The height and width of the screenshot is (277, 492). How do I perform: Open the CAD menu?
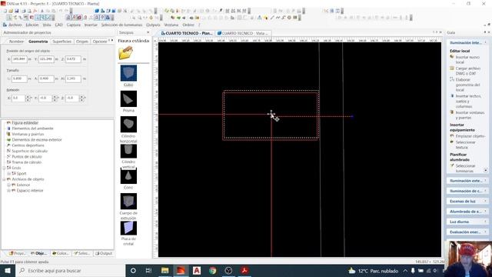click(x=58, y=25)
